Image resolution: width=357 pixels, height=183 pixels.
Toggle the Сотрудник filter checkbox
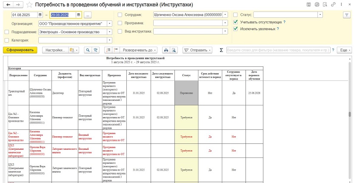(x=120, y=15)
